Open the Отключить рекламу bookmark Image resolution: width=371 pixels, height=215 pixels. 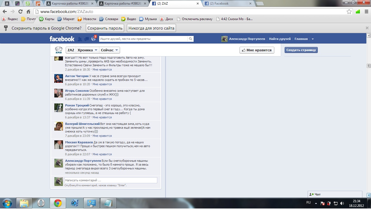pyautogui.click(x=194, y=19)
